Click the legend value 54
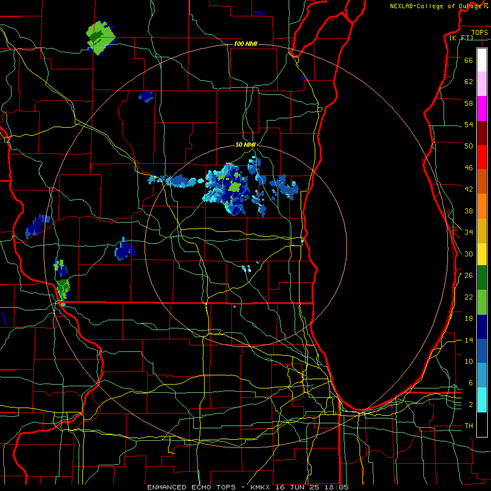This screenshot has height=491, width=491. click(x=469, y=124)
